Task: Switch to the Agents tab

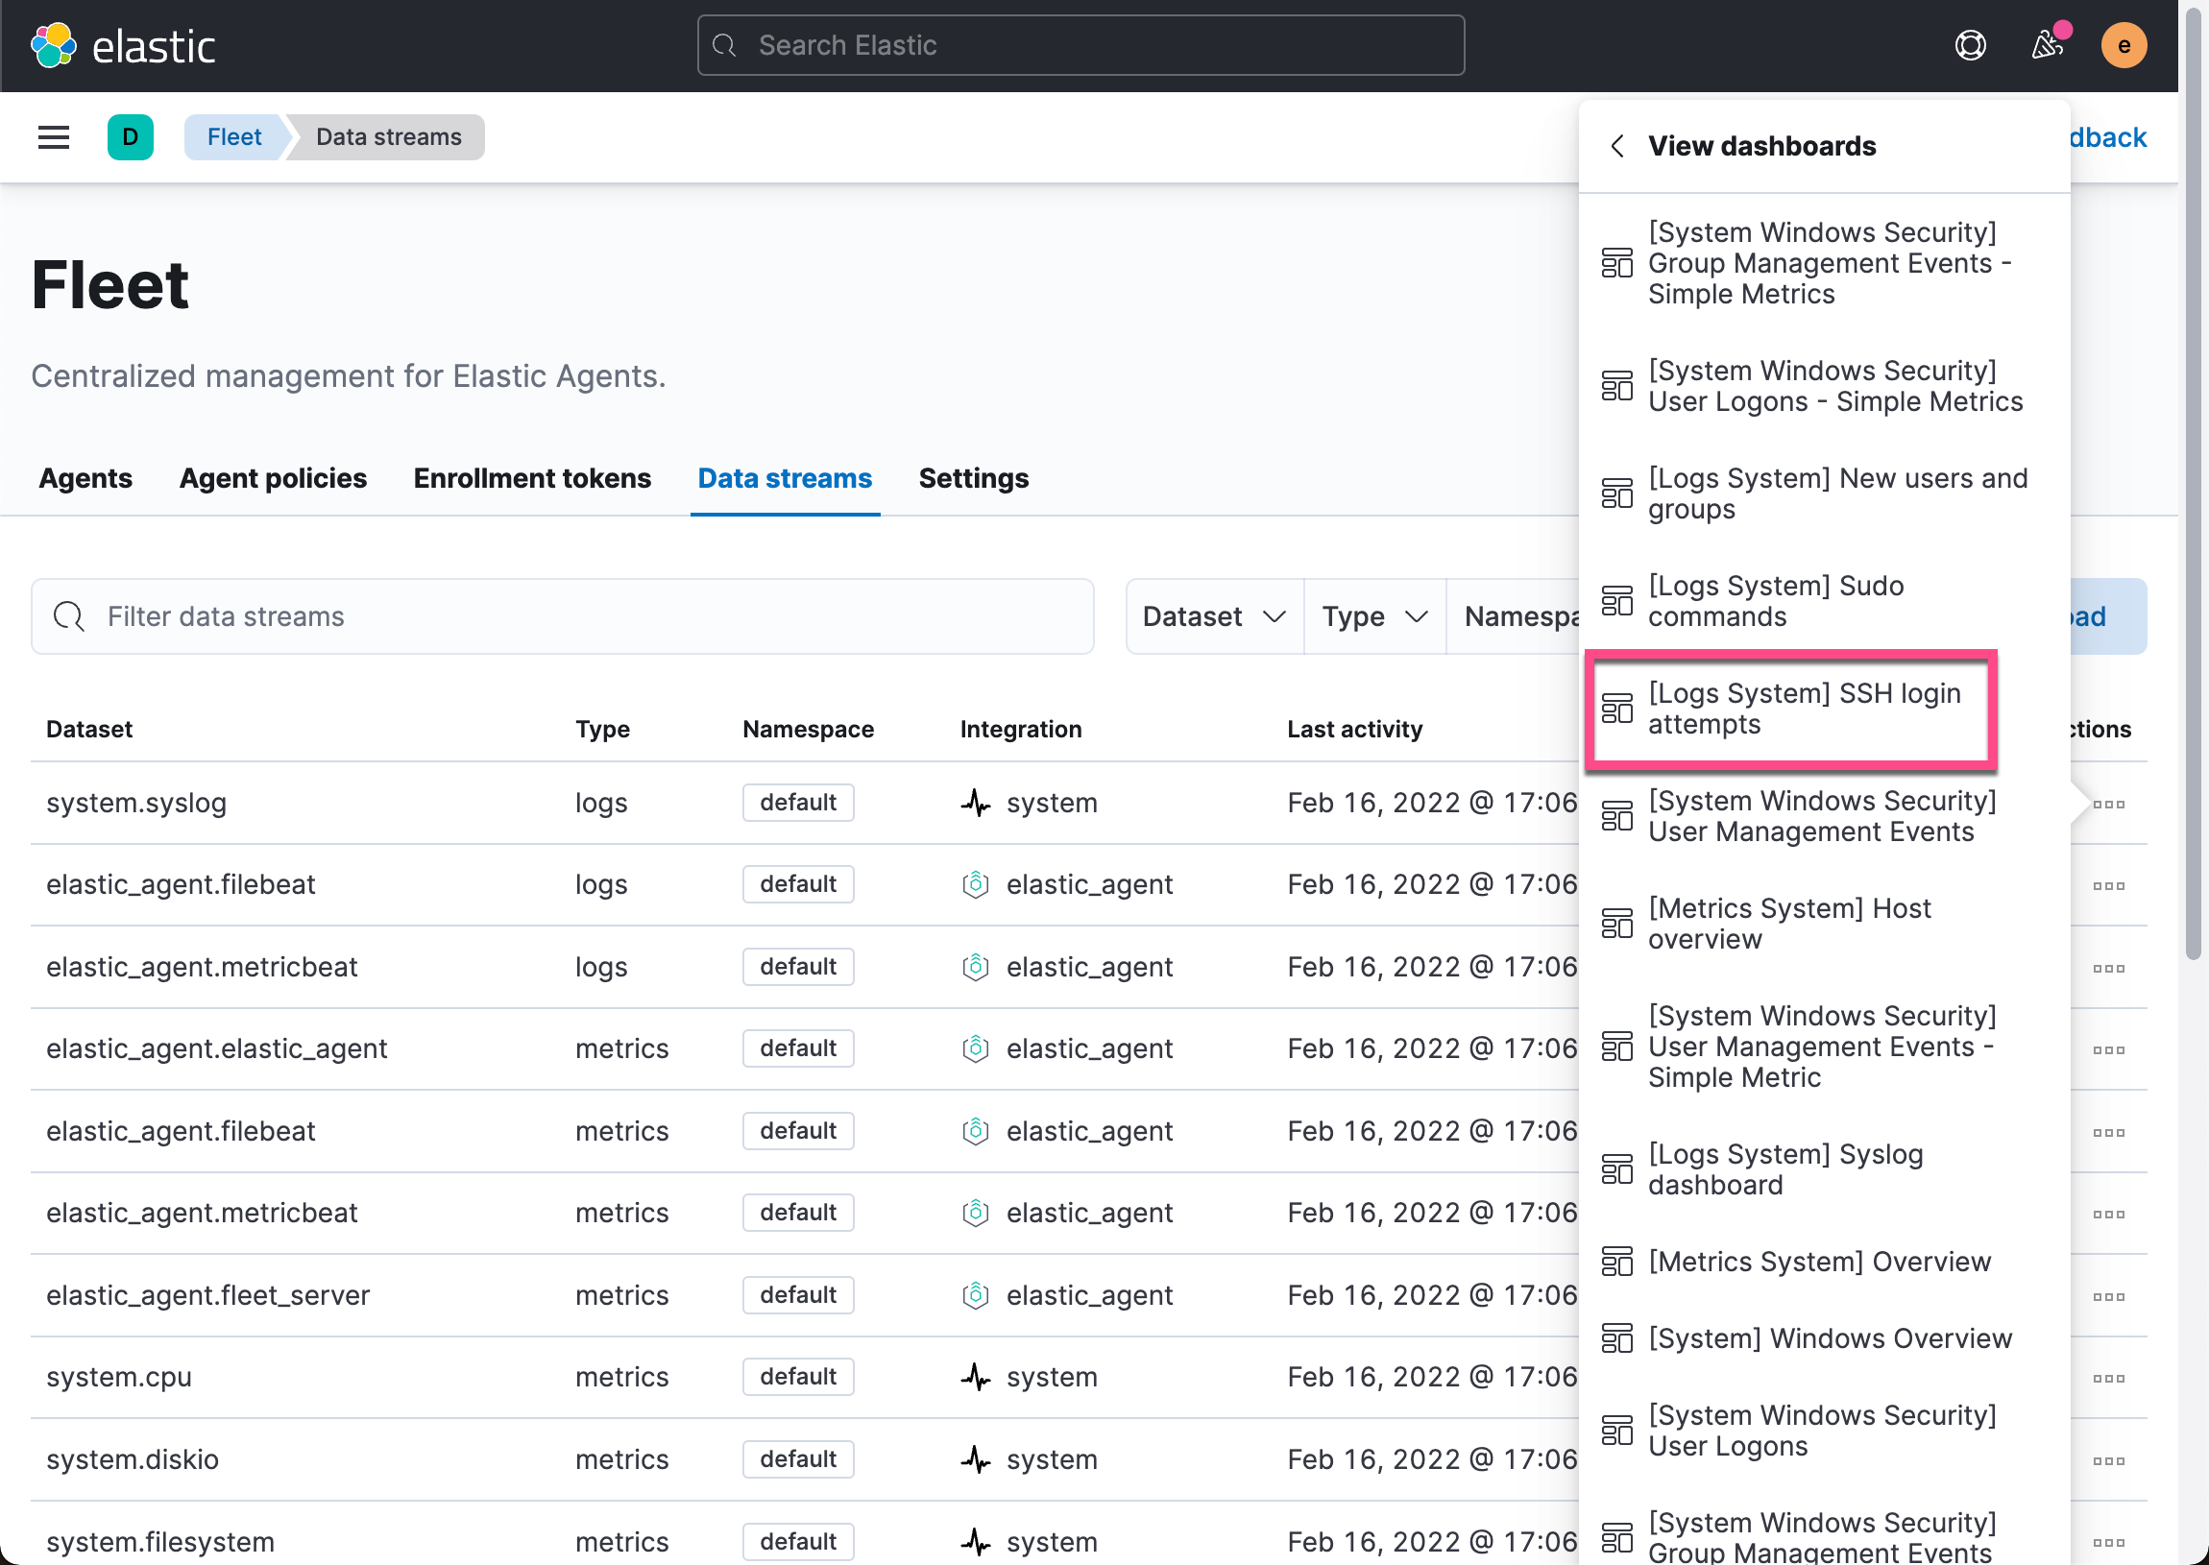Action: point(85,478)
